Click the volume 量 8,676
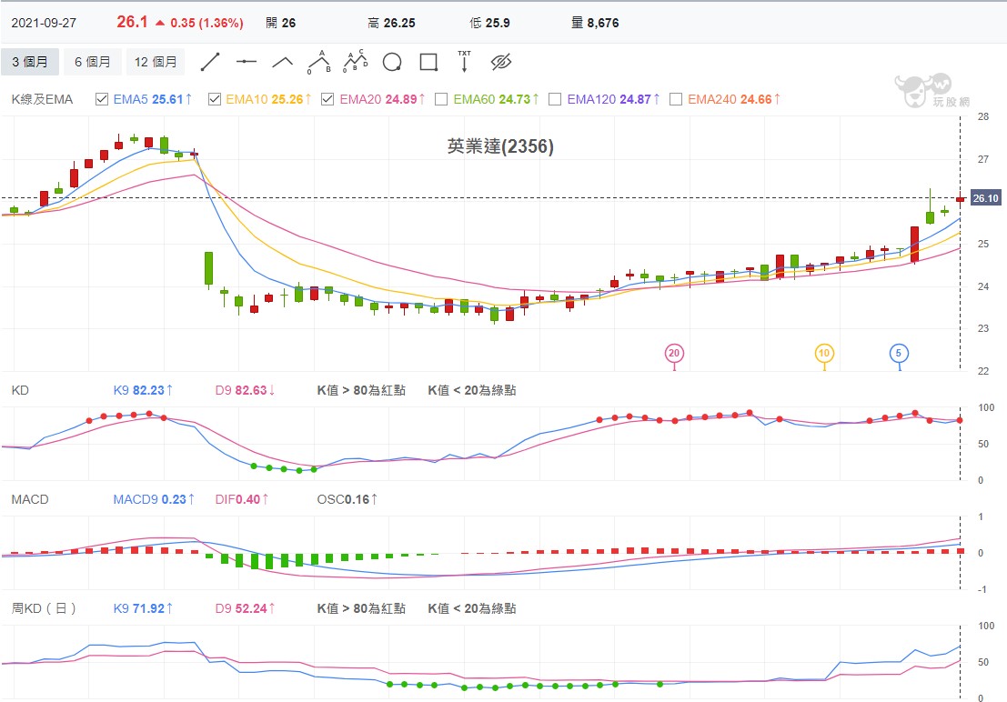The image size is (1007, 702). point(595,23)
